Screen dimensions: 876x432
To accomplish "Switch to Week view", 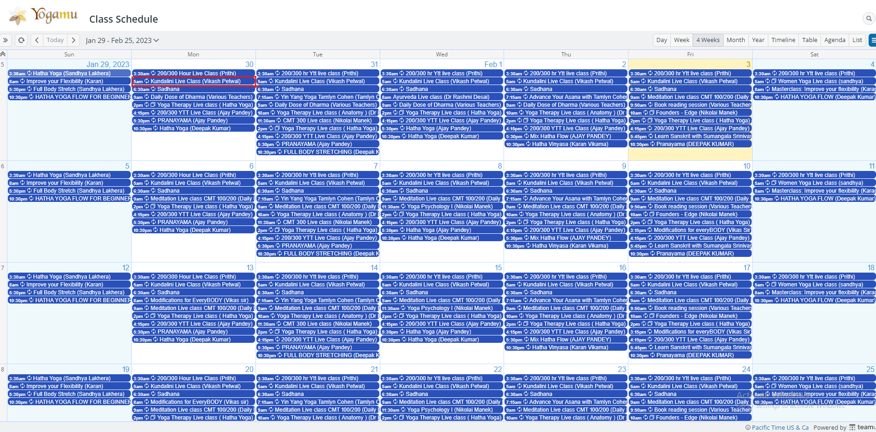I will (x=681, y=40).
